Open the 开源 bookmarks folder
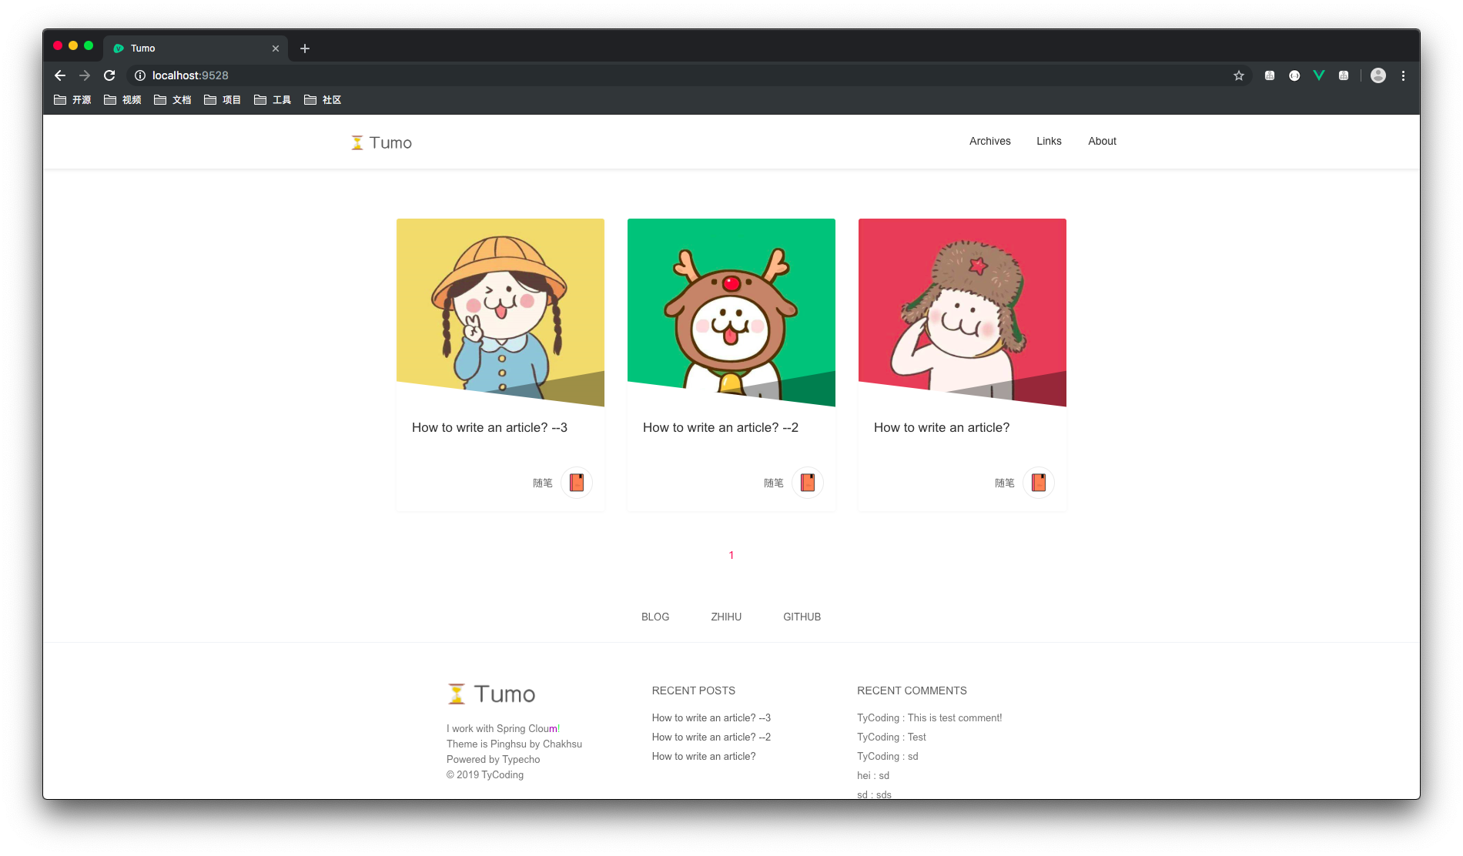This screenshot has width=1463, height=856. point(72,100)
